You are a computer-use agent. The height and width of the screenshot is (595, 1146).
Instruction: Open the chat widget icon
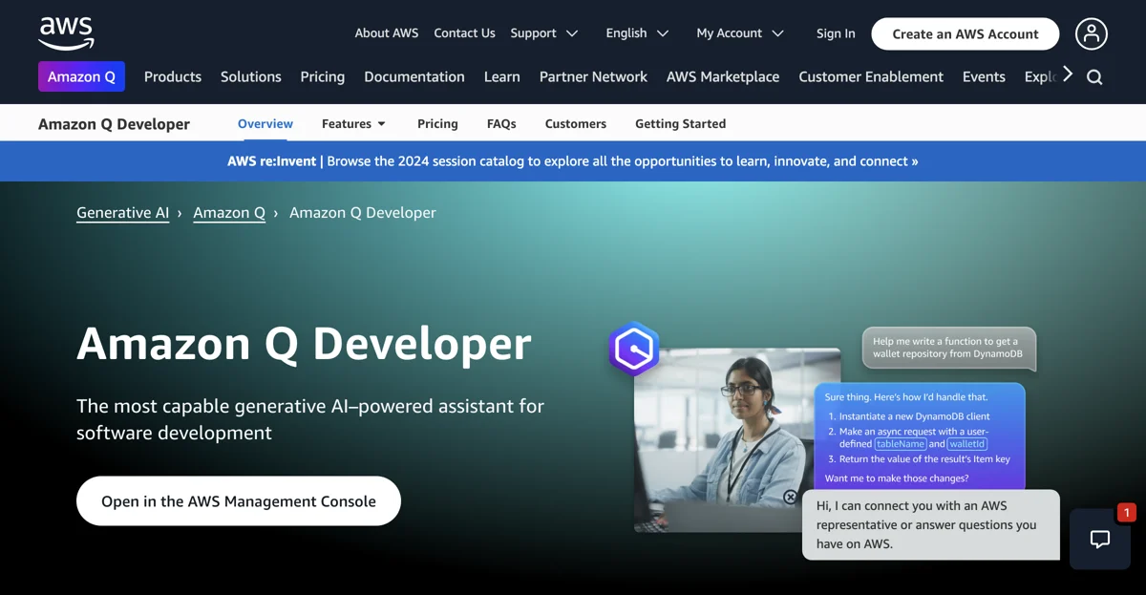[1100, 540]
